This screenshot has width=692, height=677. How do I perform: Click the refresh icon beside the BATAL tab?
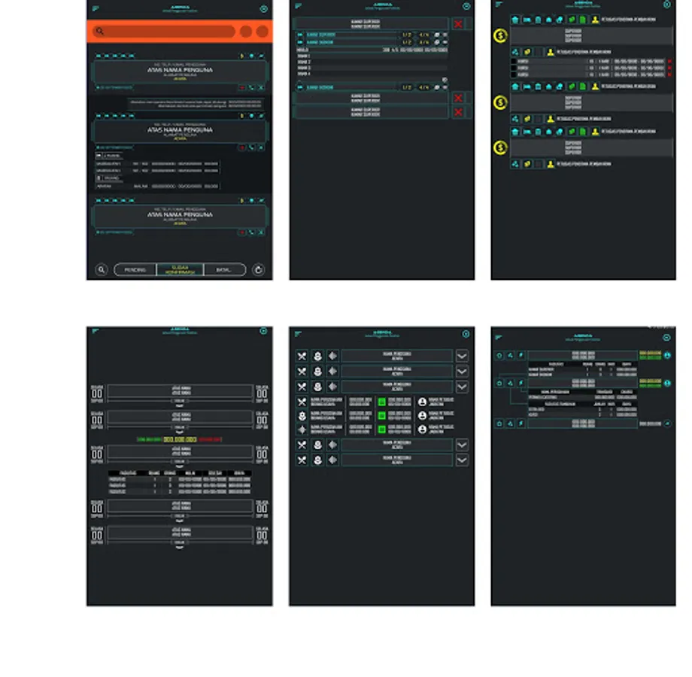click(x=259, y=269)
